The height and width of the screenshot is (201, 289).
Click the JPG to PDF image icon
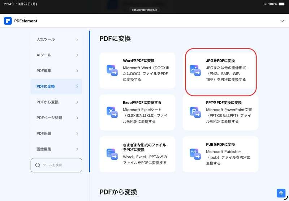(195, 70)
